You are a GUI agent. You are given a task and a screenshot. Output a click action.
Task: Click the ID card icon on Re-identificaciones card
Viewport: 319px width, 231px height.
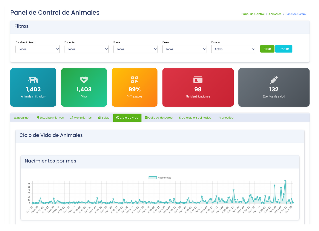(198, 80)
